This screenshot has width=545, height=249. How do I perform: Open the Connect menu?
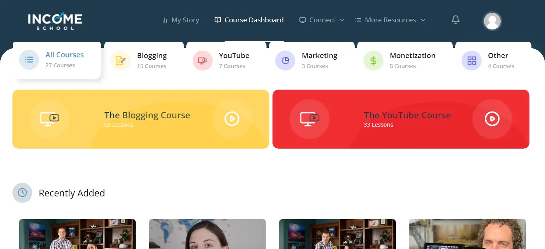click(x=322, y=20)
